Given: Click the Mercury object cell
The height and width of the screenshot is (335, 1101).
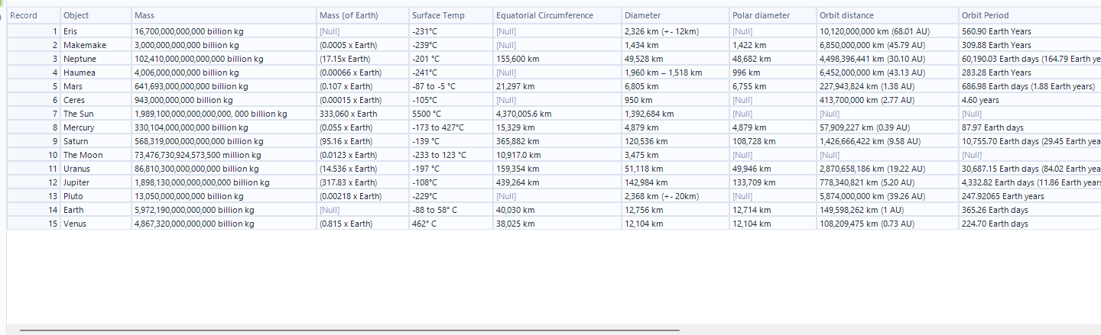Looking at the screenshot, I should (x=95, y=127).
